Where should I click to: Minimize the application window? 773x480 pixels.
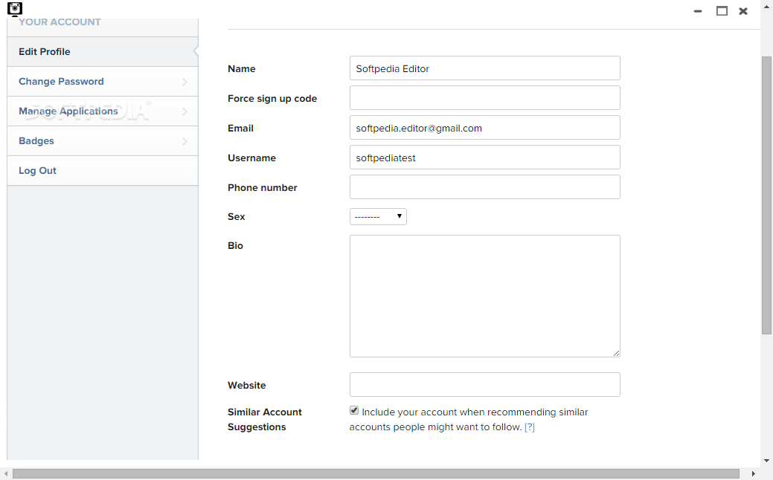pos(698,11)
